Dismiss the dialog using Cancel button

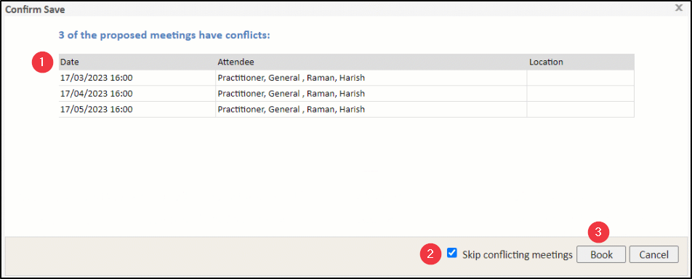pyautogui.click(x=653, y=255)
